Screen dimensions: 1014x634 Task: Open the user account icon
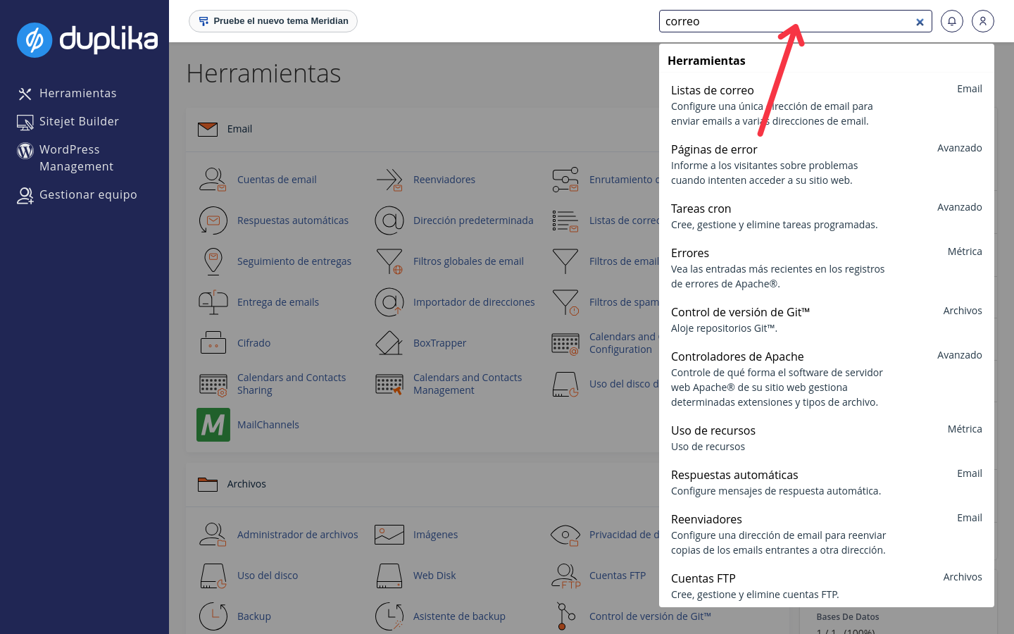tap(983, 21)
